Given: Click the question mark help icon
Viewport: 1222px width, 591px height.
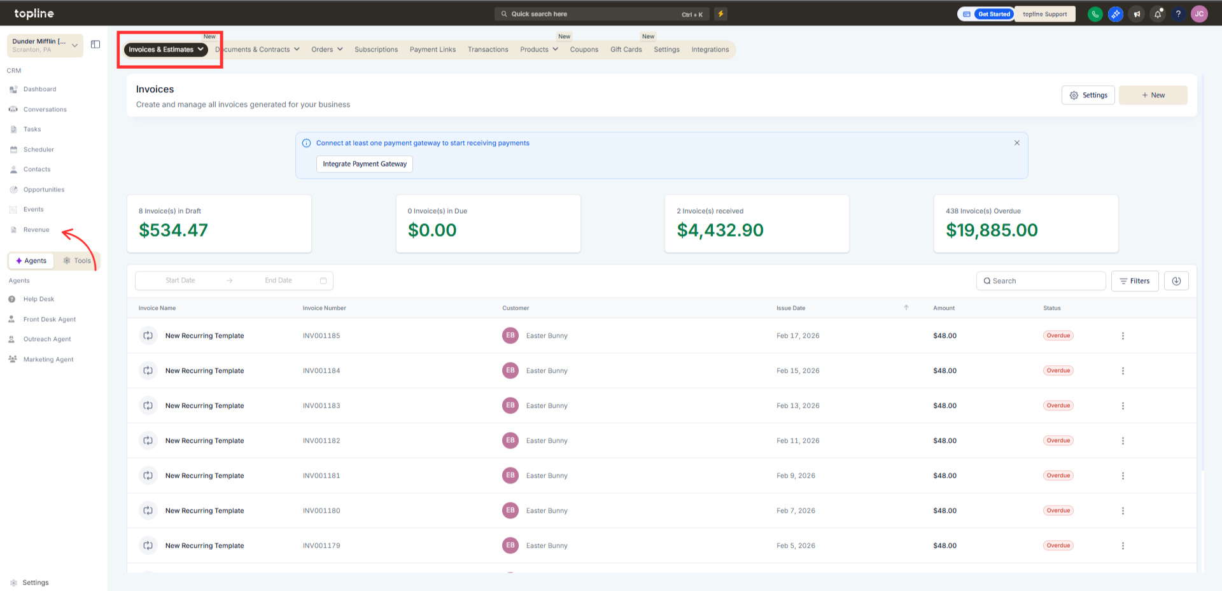Looking at the screenshot, I should point(1178,14).
